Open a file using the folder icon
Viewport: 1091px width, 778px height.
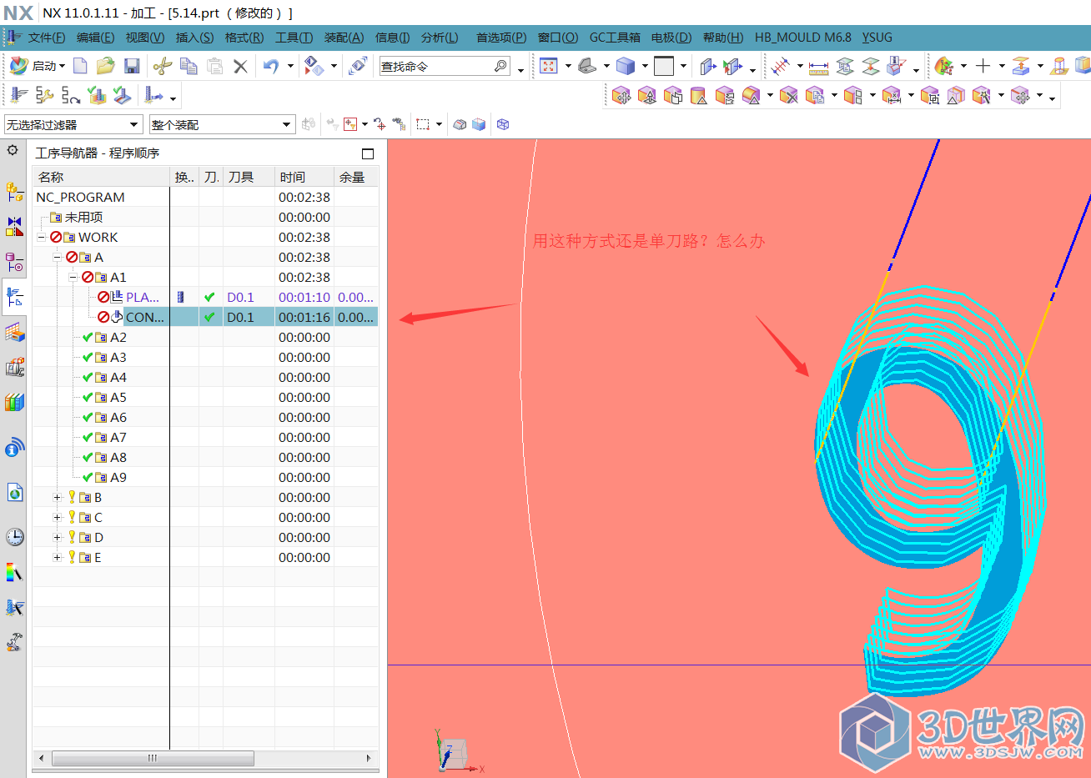tap(105, 66)
